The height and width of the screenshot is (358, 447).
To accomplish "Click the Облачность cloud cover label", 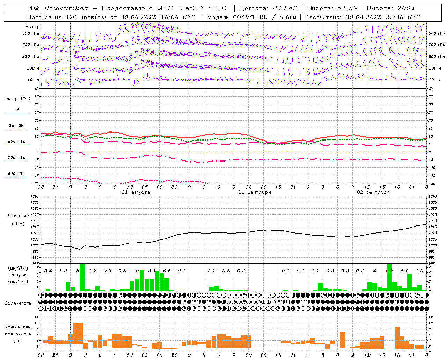I will pyautogui.click(x=18, y=303).
